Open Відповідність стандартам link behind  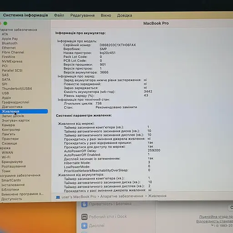tap(215, 221)
